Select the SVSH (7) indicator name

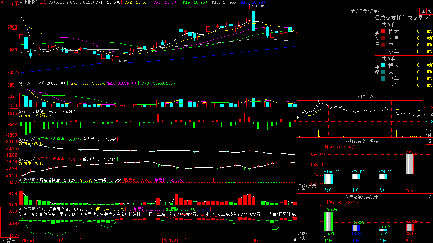tap(27, 160)
